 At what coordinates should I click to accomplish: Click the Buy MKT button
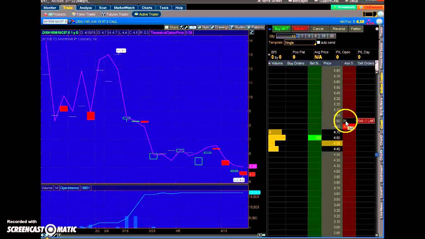(x=282, y=29)
